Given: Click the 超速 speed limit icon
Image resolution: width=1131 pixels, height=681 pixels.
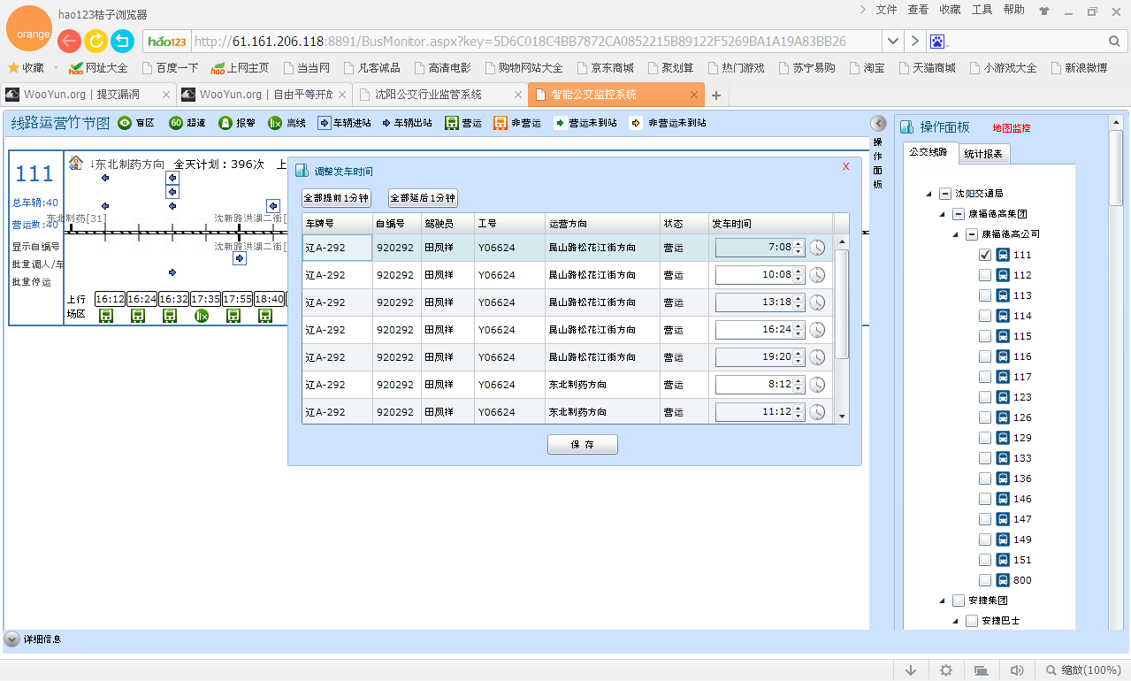Looking at the screenshot, I should click(x=176, y=123).
